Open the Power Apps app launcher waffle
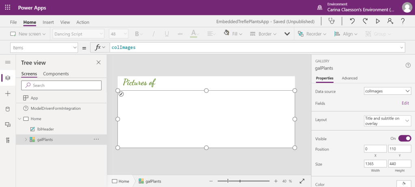The width and height of the screenshot is (415, 187). 7,8
